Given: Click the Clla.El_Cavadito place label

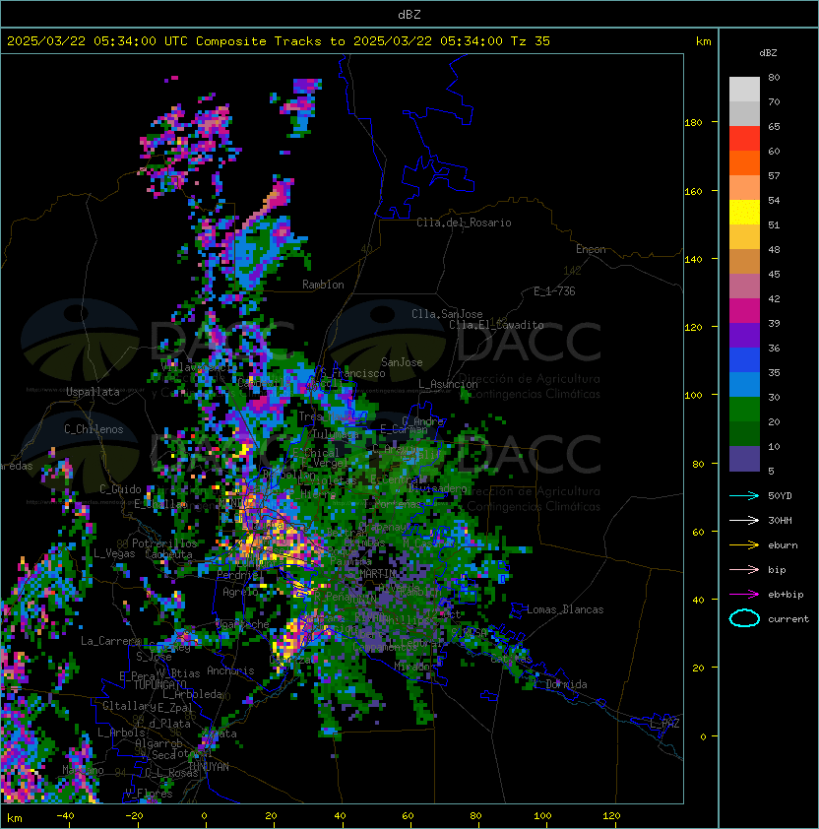Looking at the screenshot, I should pos(496,325).
